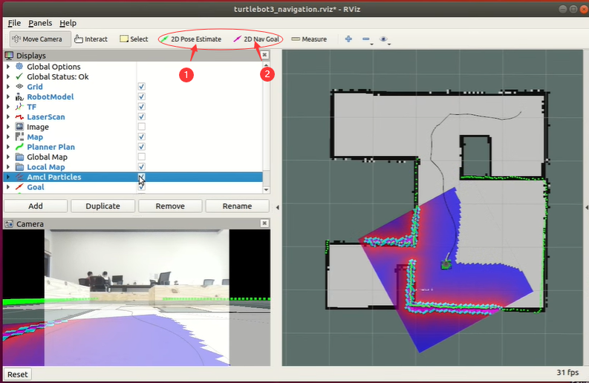Viewport: 589px width, 383px height.
Task: Open the eye view options icon
Action: (x=384, y=39)
